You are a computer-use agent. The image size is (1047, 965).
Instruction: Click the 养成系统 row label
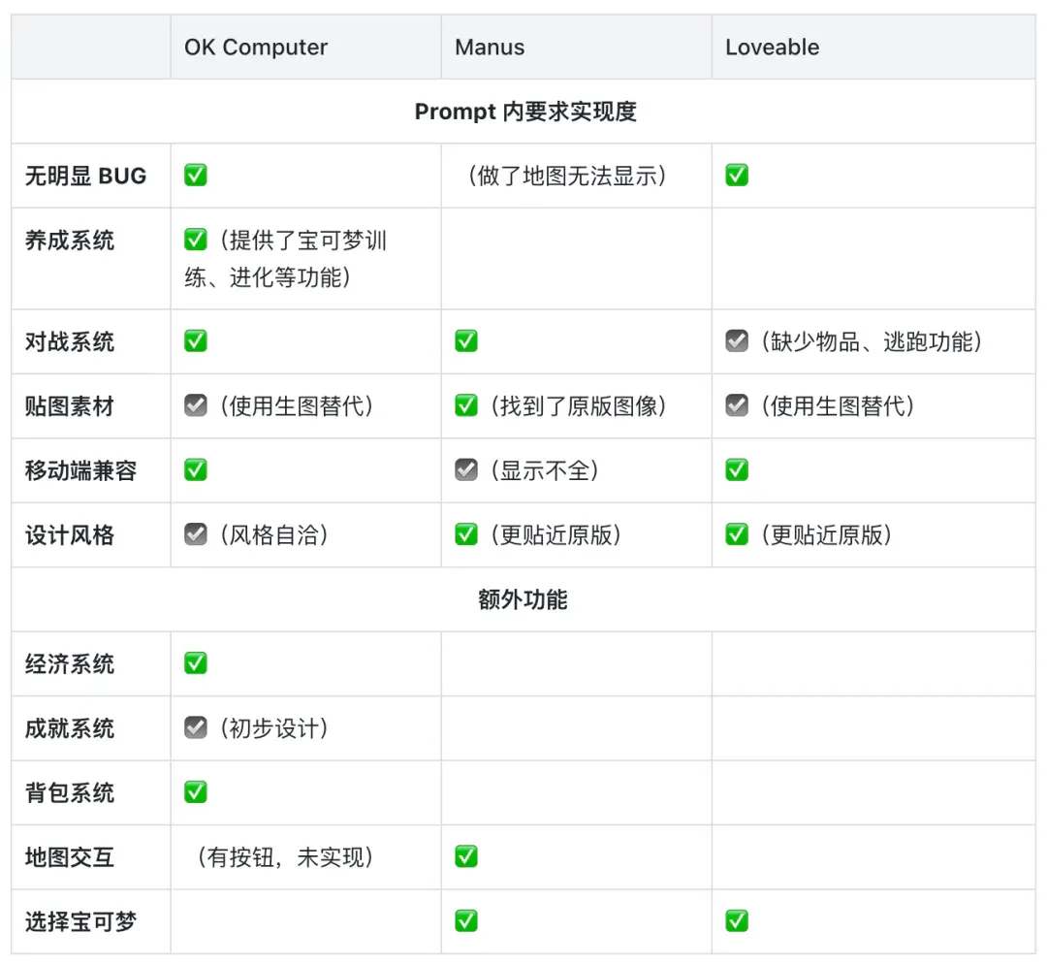70,240
